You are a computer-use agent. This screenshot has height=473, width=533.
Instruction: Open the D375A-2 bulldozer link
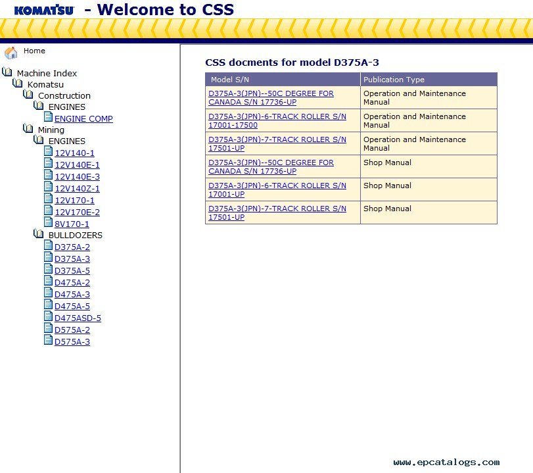(72, 247)
